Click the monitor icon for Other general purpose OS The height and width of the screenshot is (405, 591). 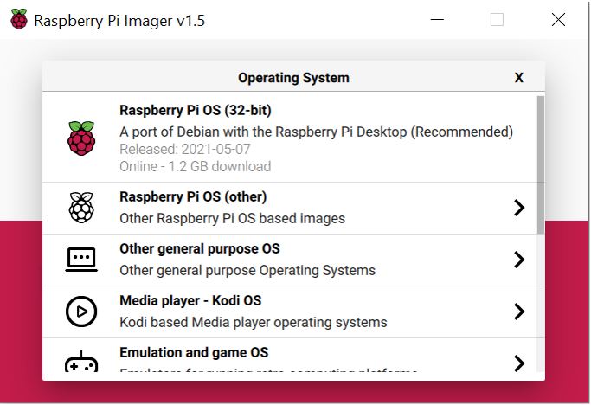point(81,260)
